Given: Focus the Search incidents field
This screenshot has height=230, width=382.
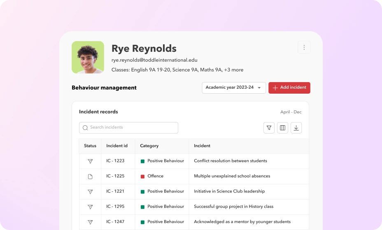Looking at the screenshot, I should point(128,128).
